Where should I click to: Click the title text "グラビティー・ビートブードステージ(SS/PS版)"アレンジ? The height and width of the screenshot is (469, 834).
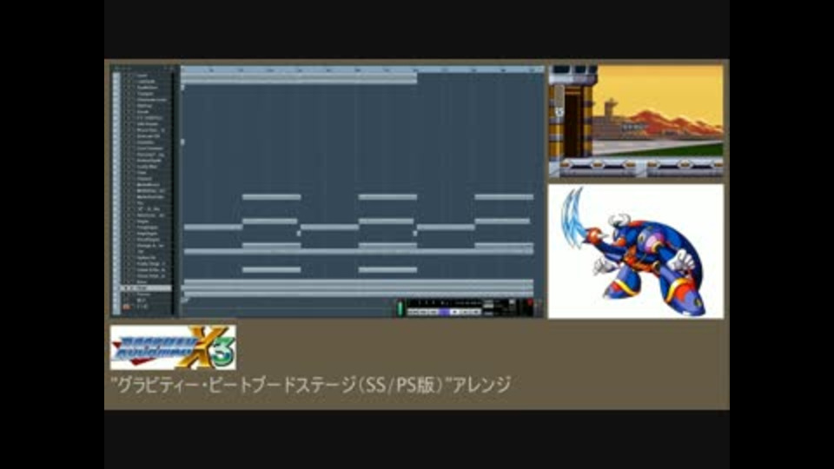pos(311,385)
